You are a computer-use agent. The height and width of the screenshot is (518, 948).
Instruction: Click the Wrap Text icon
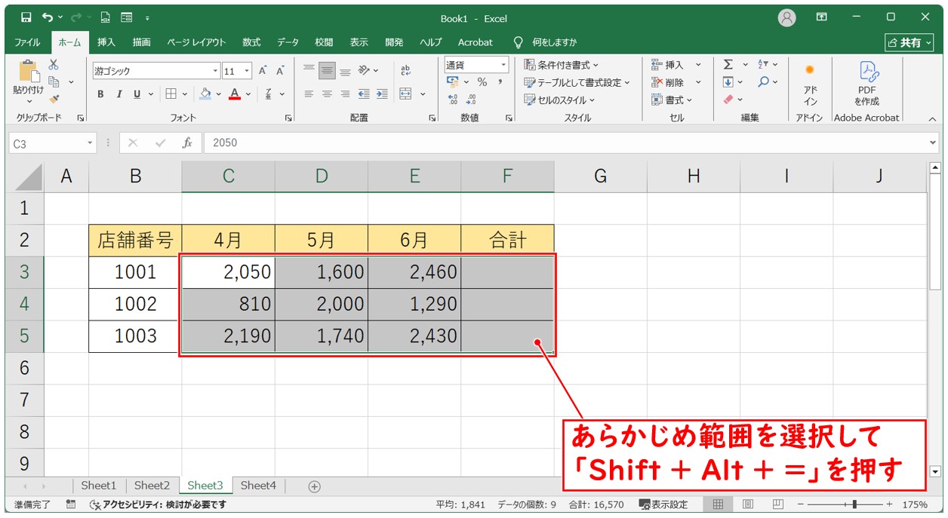[406, 70]
